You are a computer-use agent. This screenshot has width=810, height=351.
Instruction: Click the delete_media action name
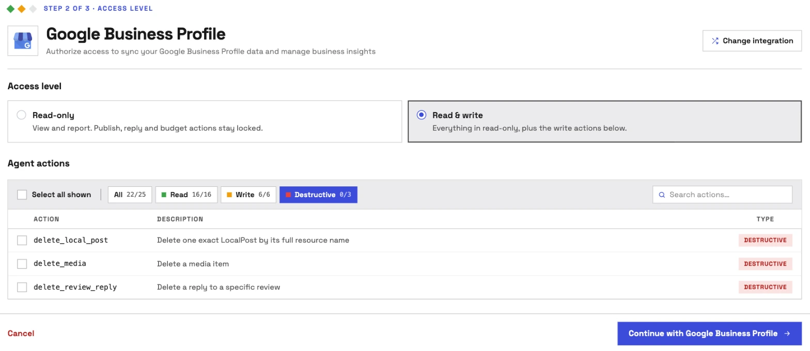(x=60, y=263)
